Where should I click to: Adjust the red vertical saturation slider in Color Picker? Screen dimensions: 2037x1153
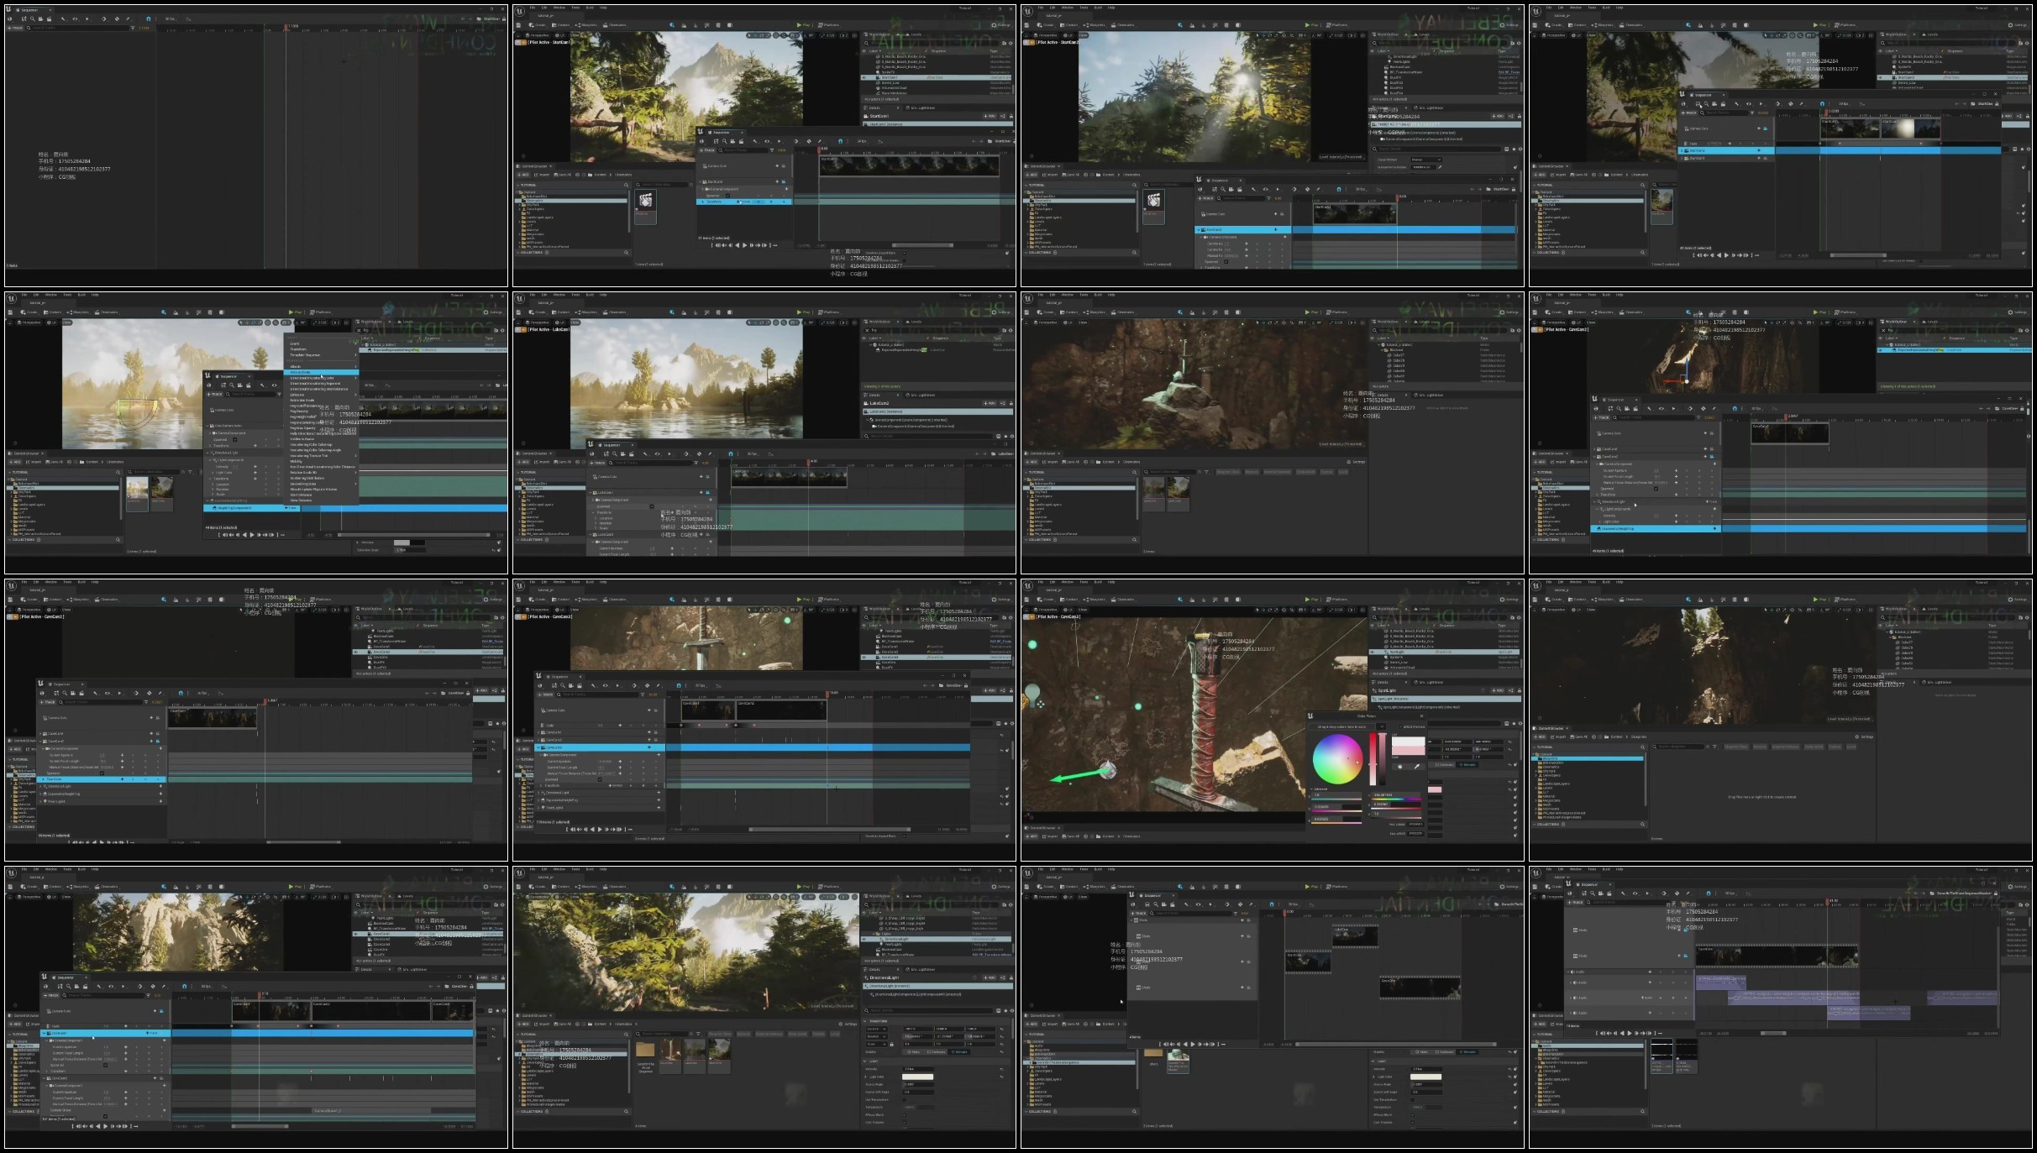(1373, 758)
